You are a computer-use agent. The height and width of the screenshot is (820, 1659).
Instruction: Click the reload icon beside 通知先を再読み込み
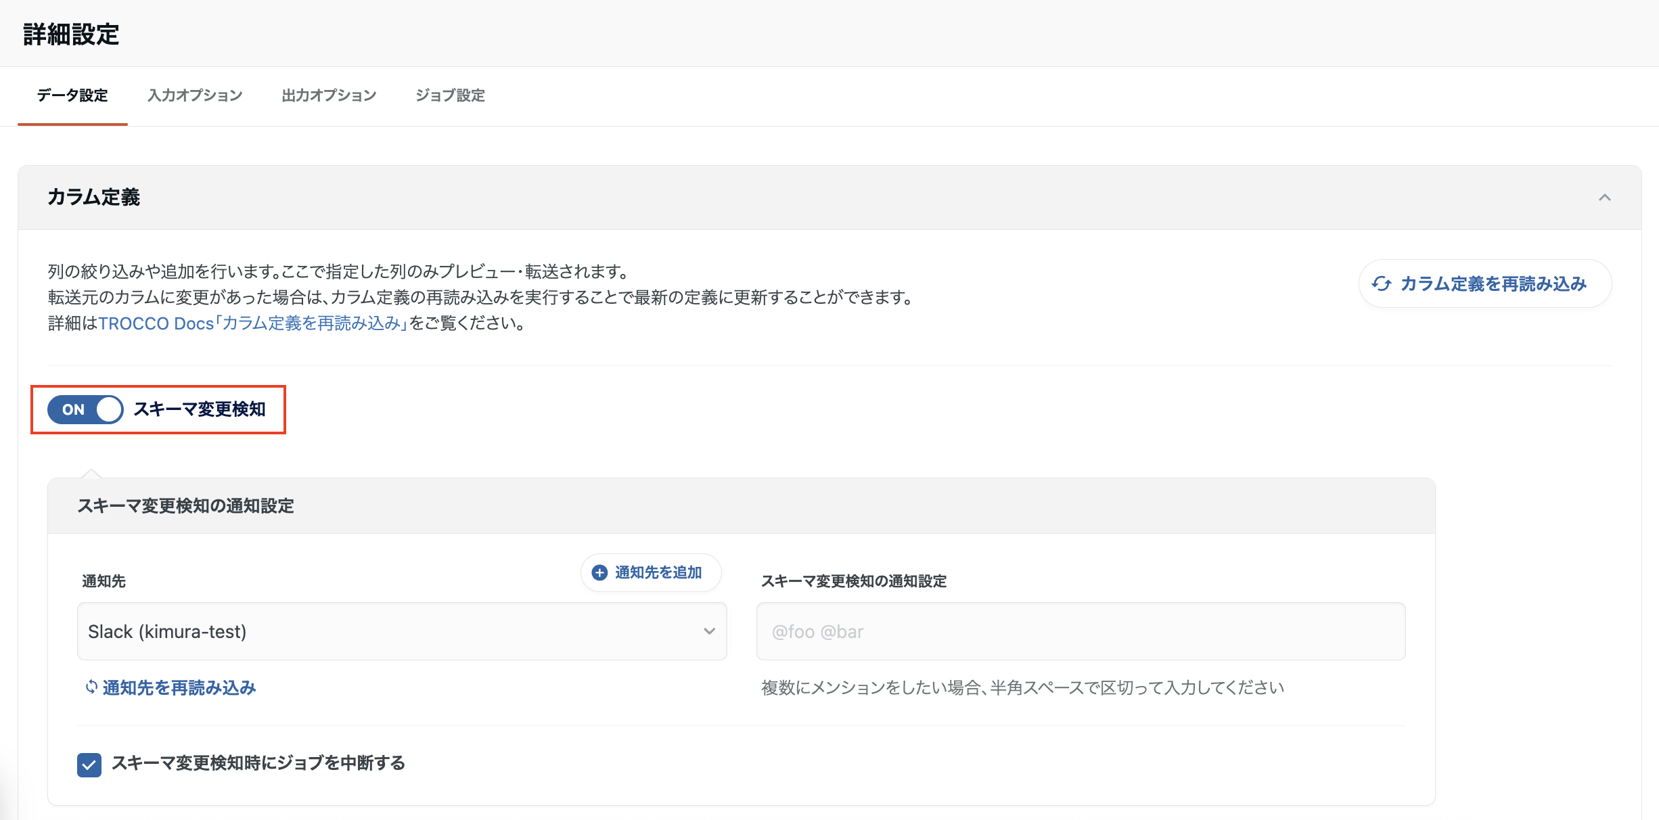[91, 687]
